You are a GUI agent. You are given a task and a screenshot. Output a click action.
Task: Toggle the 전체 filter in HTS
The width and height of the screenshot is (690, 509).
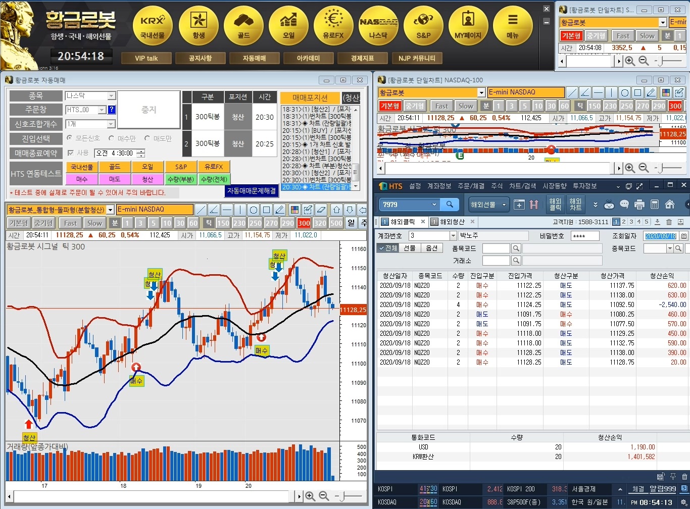[x=387, y=248]
